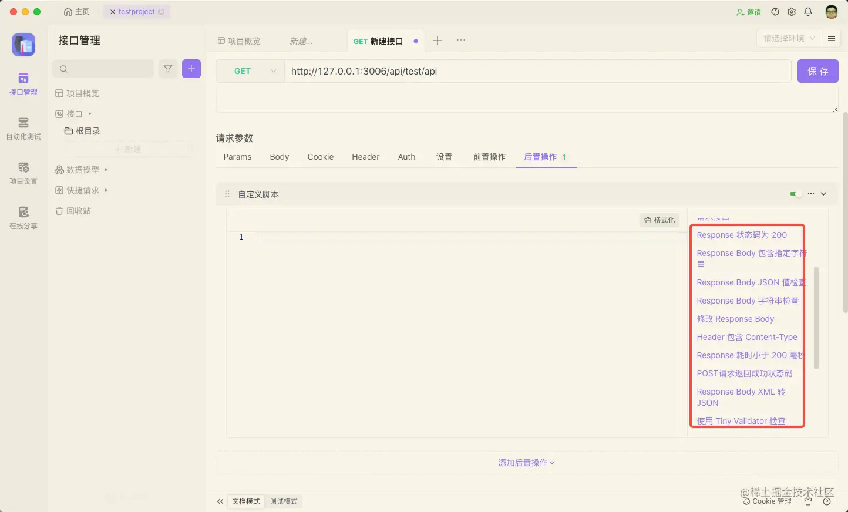The image size is (848, 512).
Task: Collapse the 自定义脚本 panel
Action: coord(823,194)
